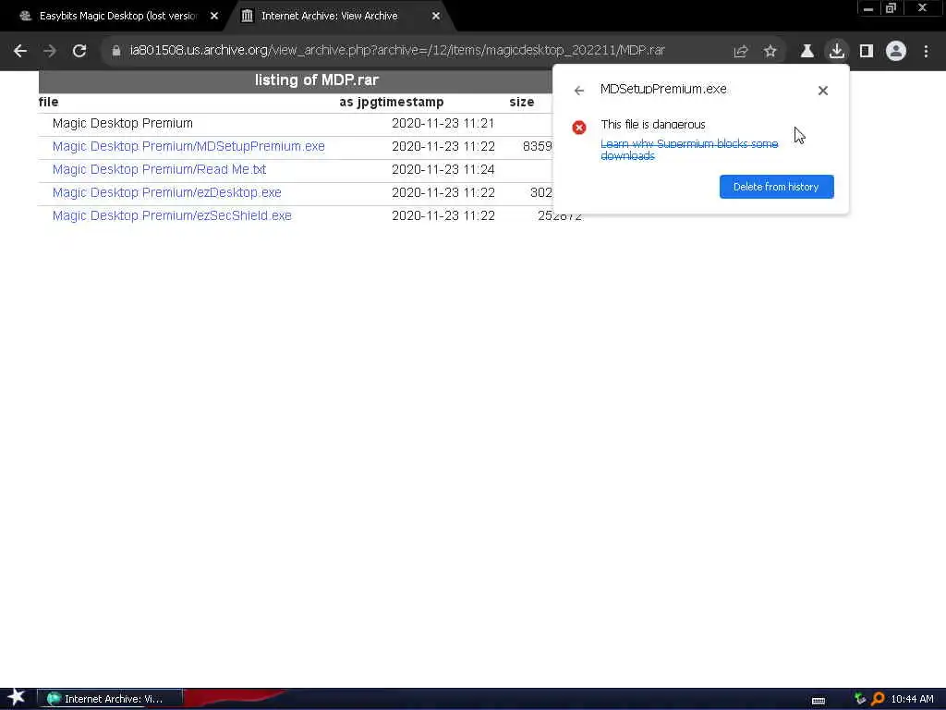Bookmark this page with the star
This screenshot has height=710, width=946.
(770, 52)
